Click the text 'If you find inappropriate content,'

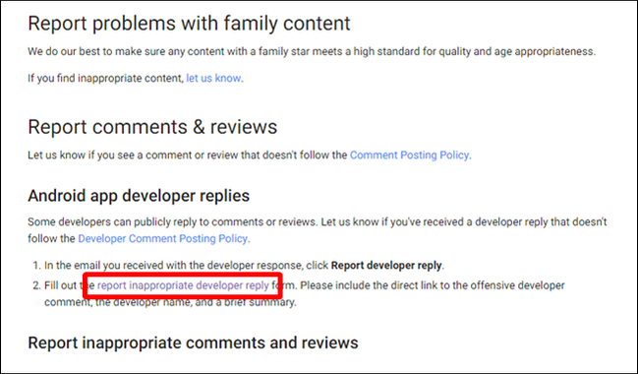pos(106,78)
